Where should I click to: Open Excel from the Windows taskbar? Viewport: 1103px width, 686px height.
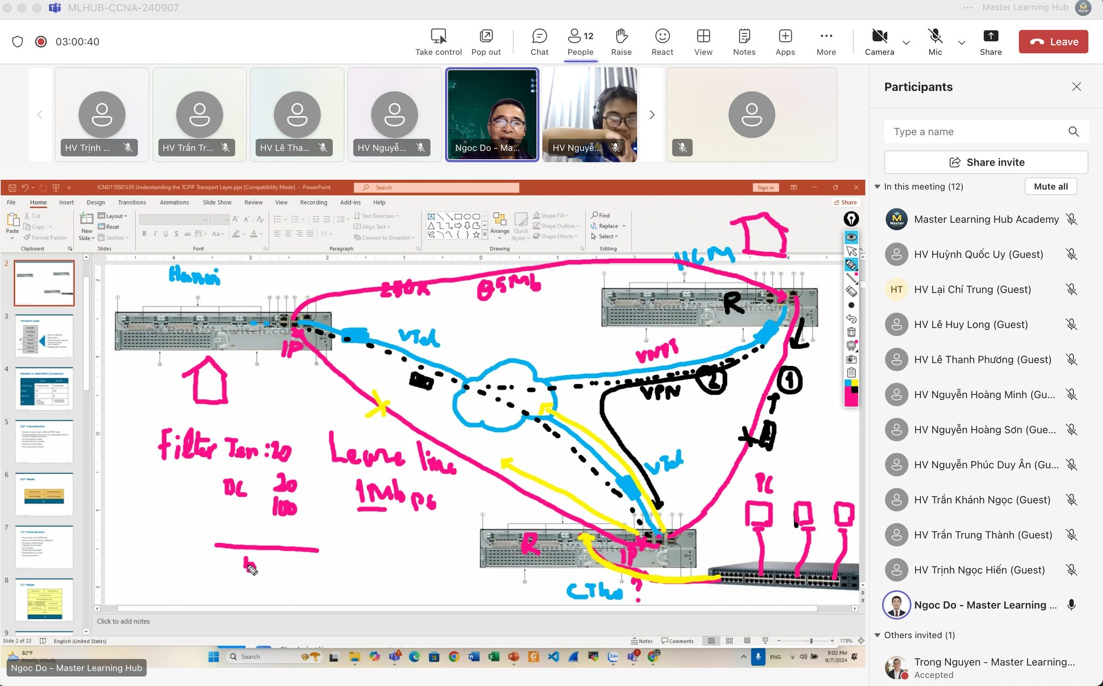click(x=493, y=656)
